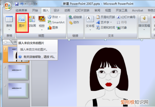Screen dimensions: 155x107
Task: Select the 插入 ribbon tab
Action: pyautogui.click(x=46, y=10)
